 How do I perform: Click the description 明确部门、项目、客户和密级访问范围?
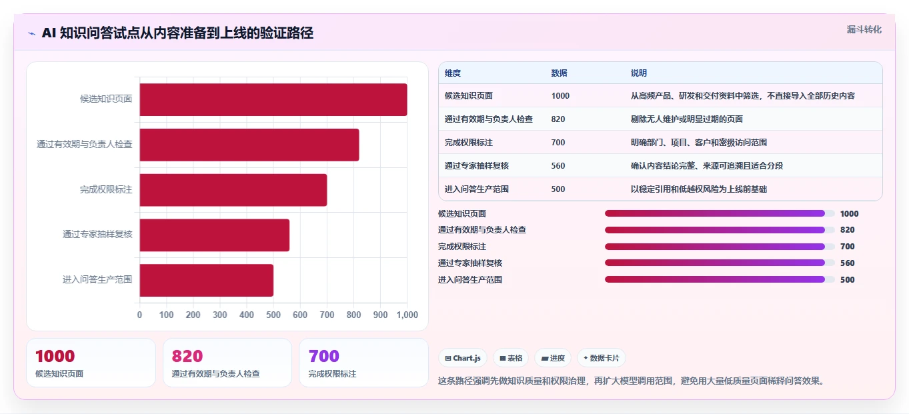[x=699, y=143]
